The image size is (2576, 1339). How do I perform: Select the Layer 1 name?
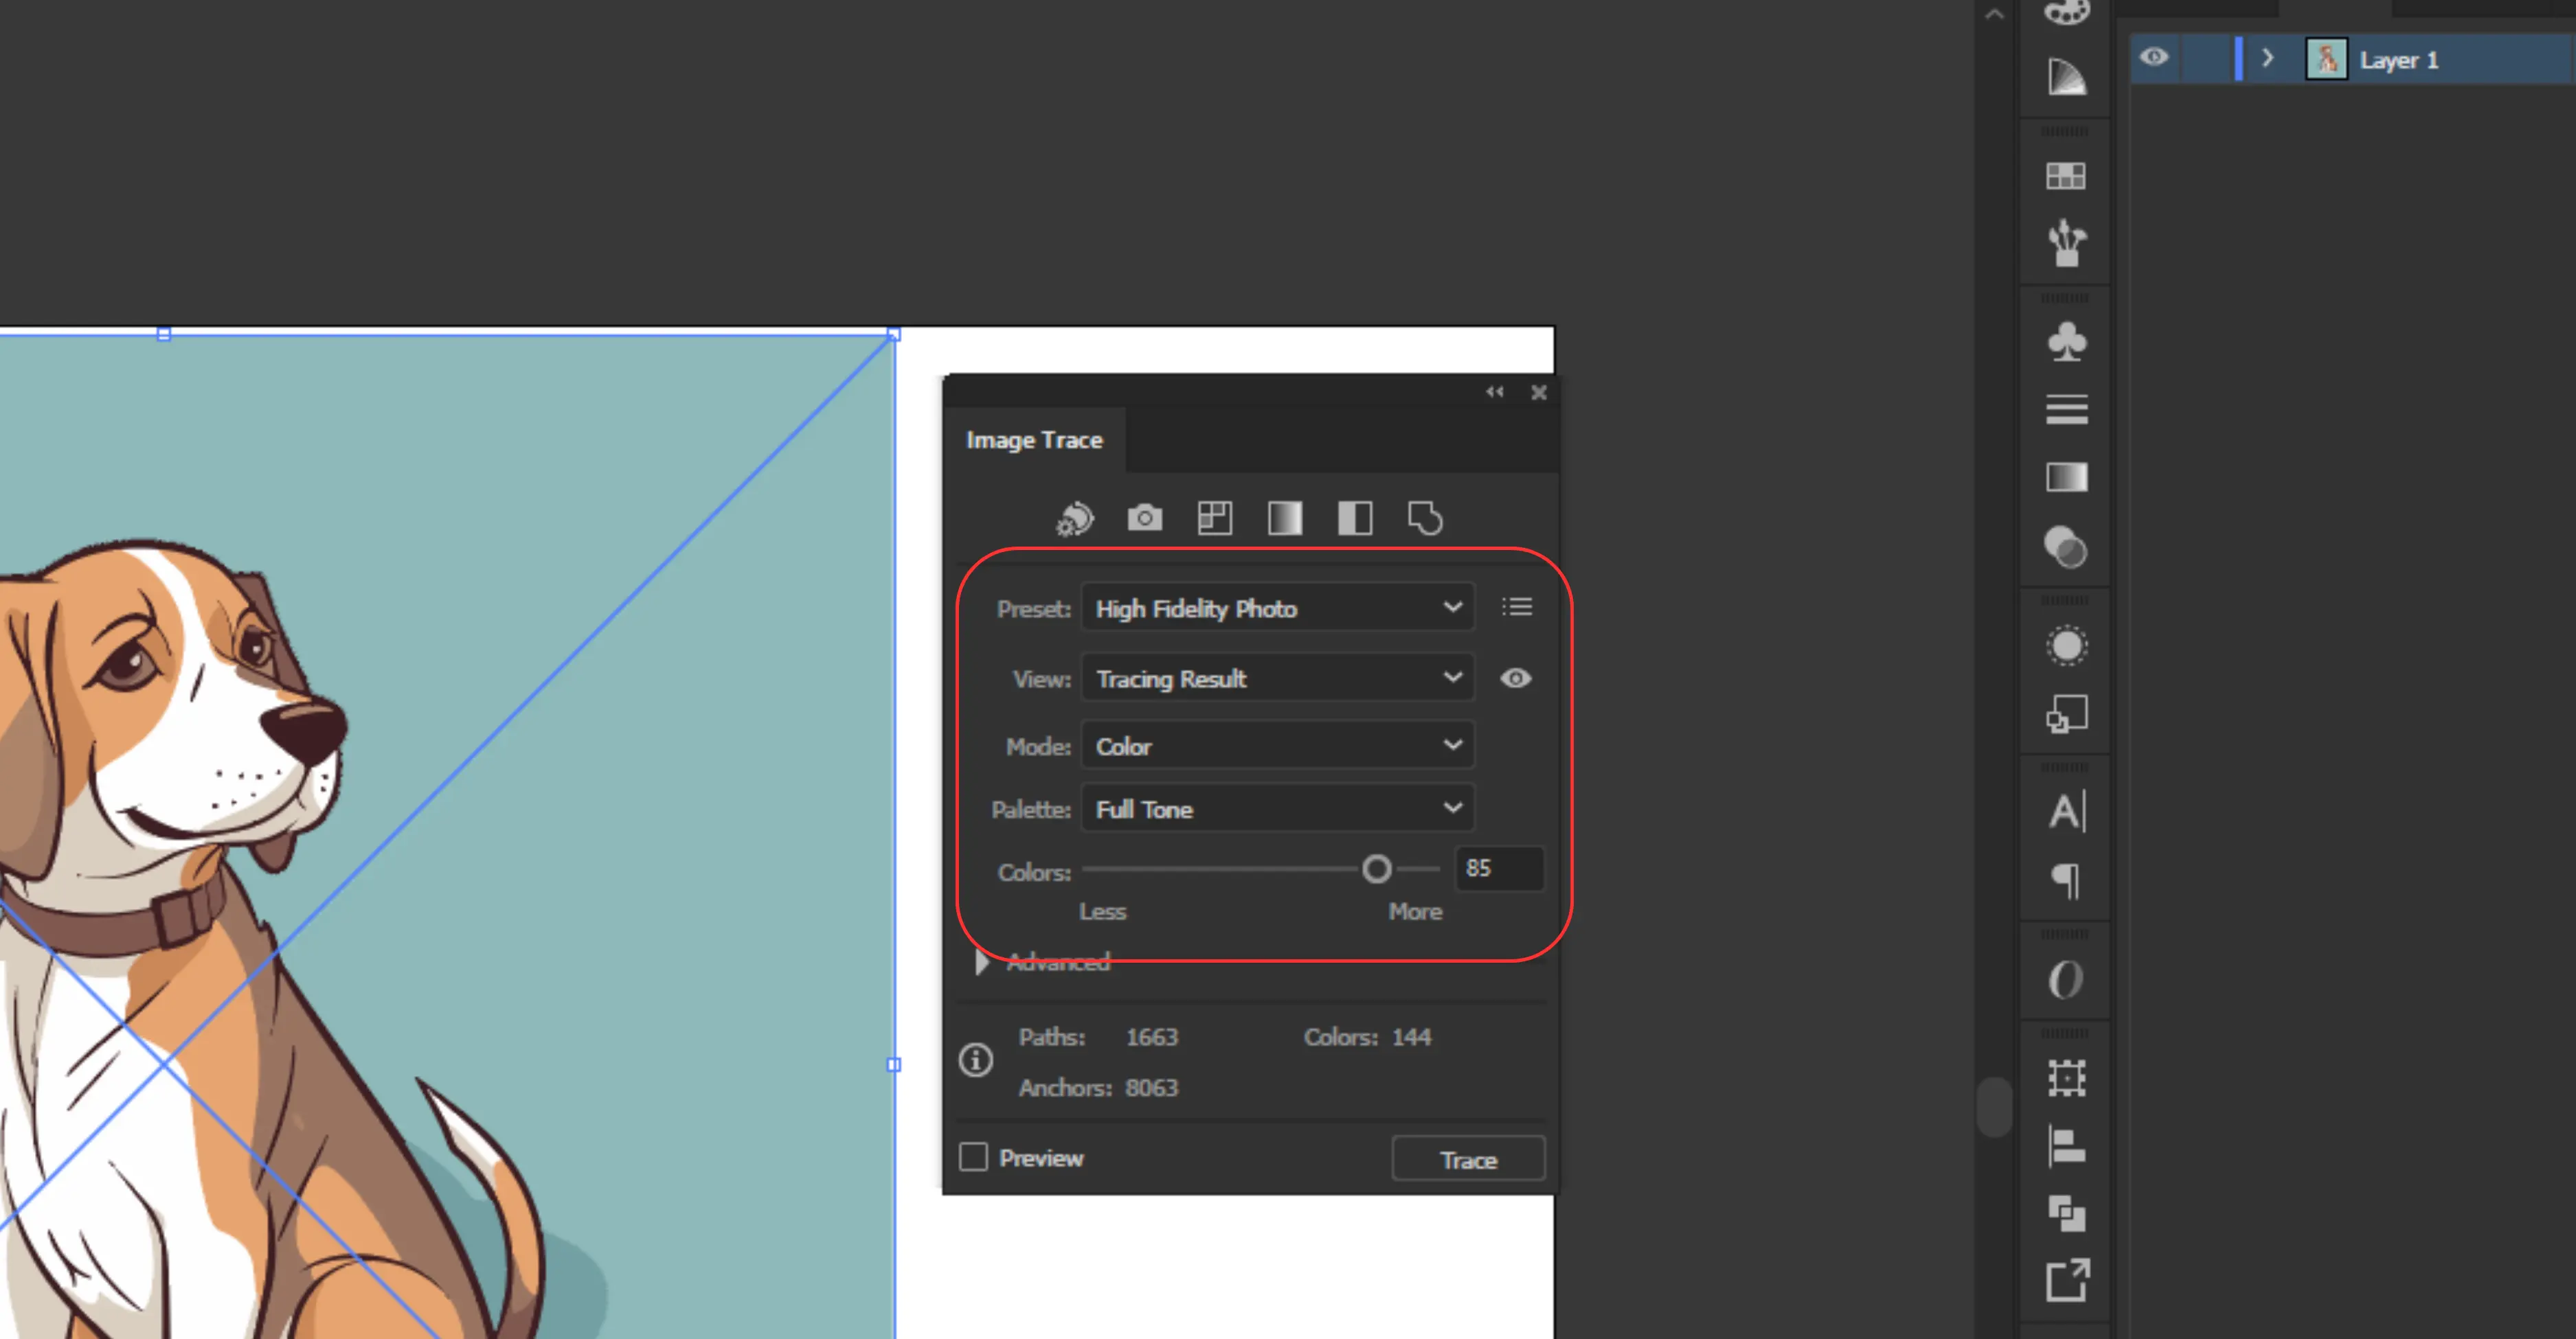click(2399, 60)
